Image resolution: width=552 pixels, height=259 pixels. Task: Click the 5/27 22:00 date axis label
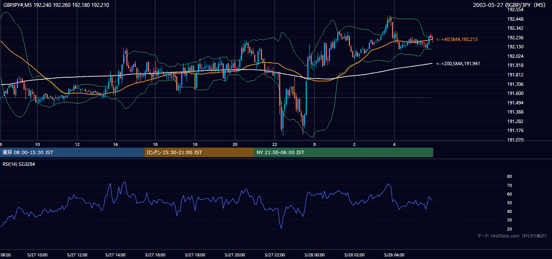[275, 255]
